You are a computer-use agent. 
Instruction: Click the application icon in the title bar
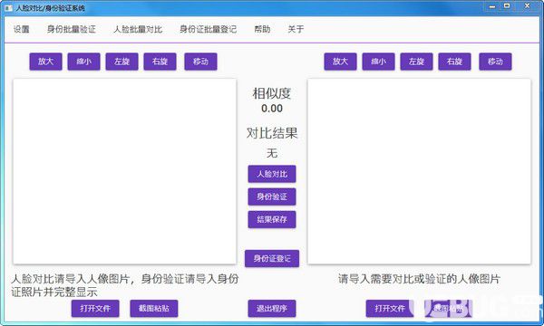coord(9,7)
